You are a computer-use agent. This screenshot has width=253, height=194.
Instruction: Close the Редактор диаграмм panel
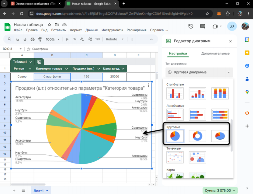point(230,41)
